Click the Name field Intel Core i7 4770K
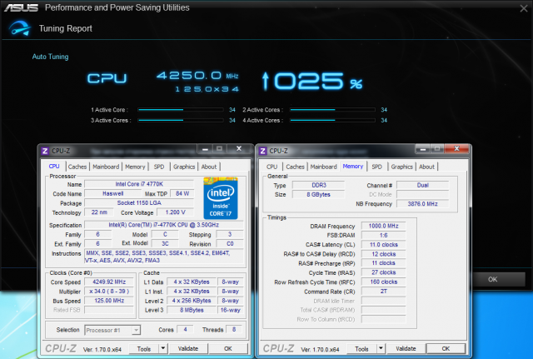The height and width of the screenshot is (359, 533). click(x=139, y=184)
